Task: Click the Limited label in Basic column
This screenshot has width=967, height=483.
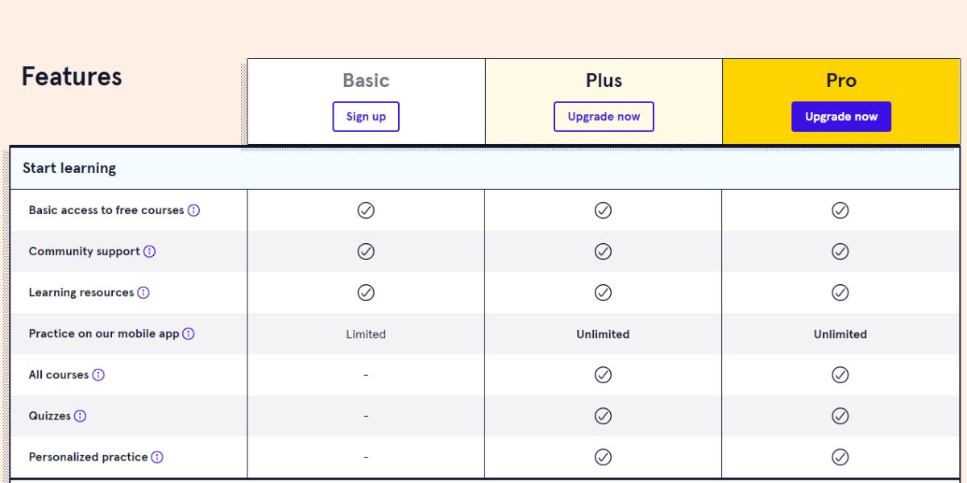Action: click(366, 334)
